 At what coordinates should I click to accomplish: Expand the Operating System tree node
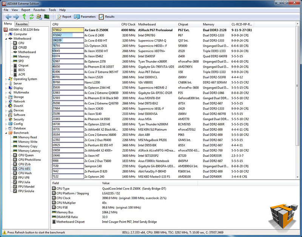pos(6,79)
